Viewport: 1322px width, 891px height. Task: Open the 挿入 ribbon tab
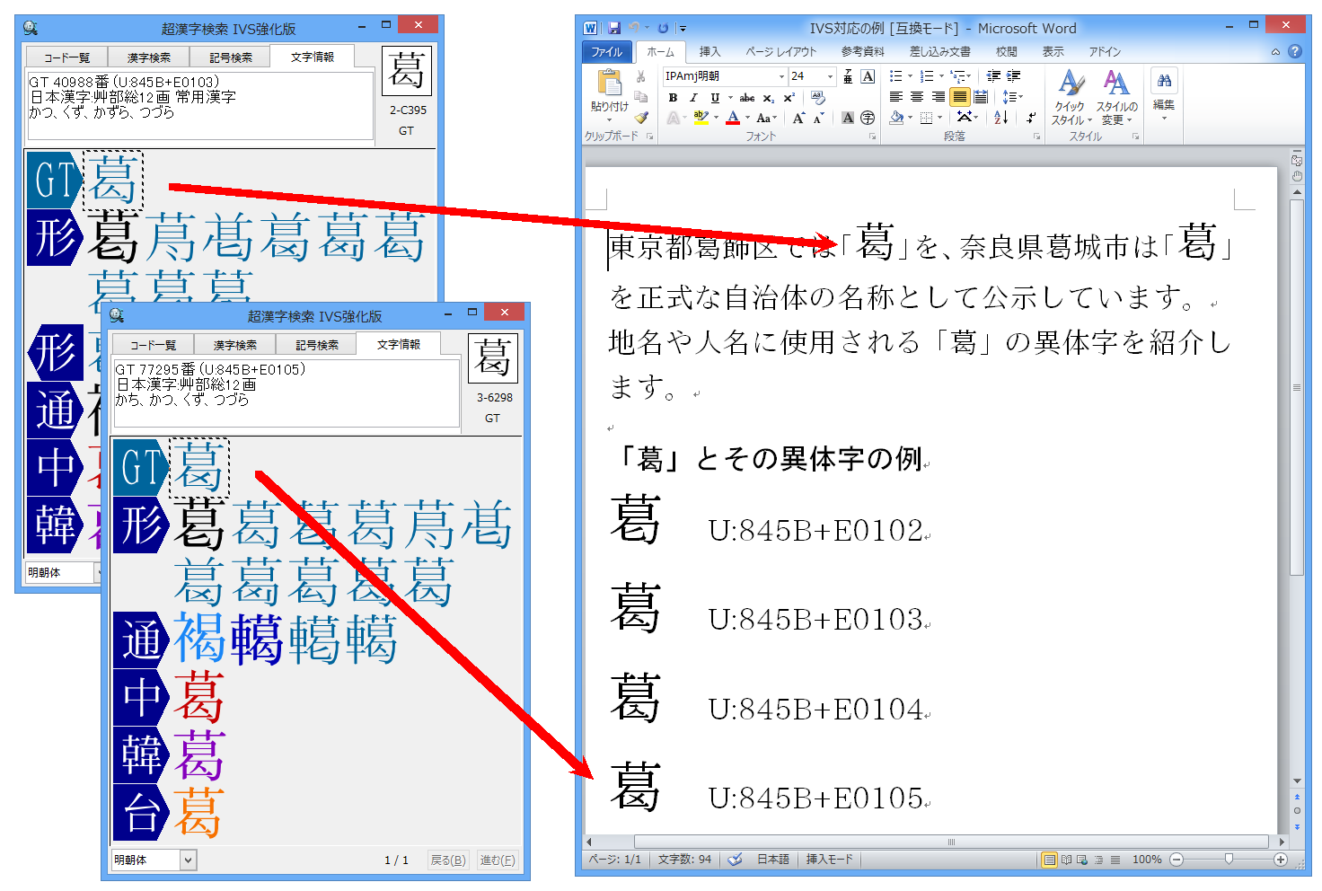pos(709,52)
